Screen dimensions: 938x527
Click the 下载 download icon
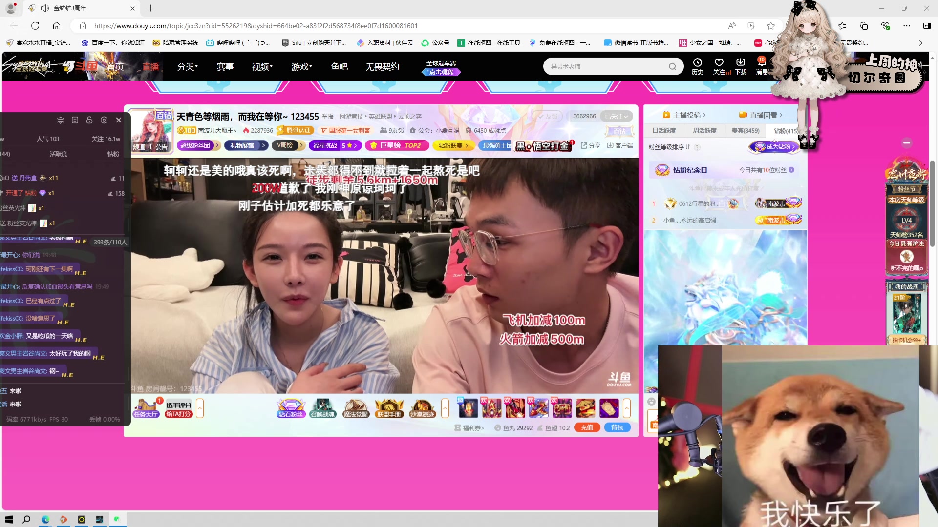click(741, 66)
